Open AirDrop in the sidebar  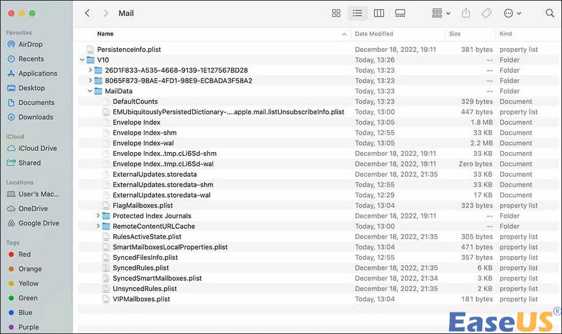(x=30, y=44)
